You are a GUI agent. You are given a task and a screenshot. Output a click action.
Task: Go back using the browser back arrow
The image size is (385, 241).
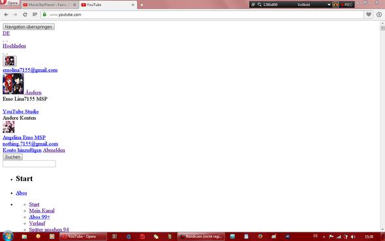pos(6,15)
